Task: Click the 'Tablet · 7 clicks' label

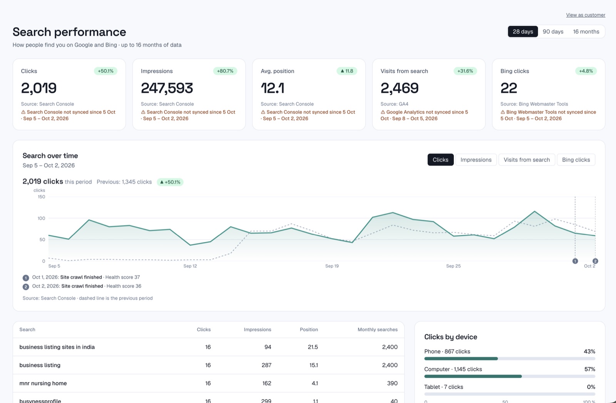Action: [x=444, y=387]
